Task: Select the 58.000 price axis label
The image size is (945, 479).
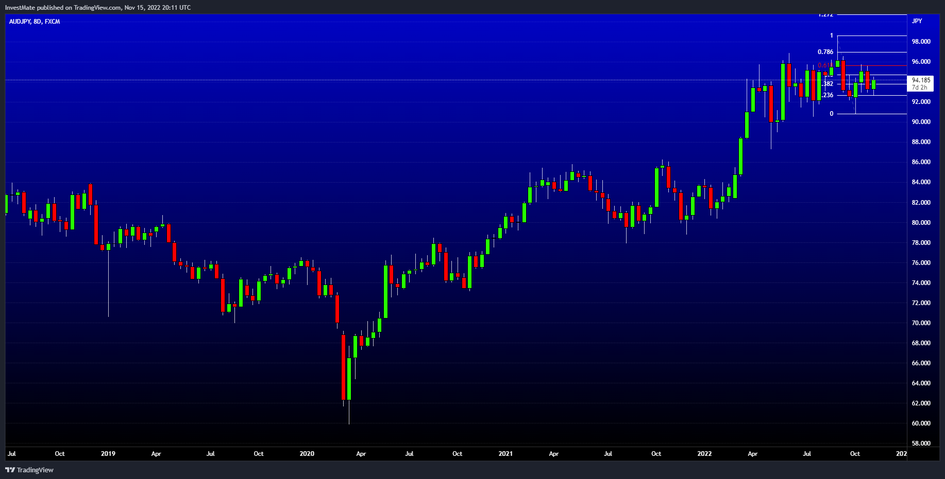Action: (921, 443)
